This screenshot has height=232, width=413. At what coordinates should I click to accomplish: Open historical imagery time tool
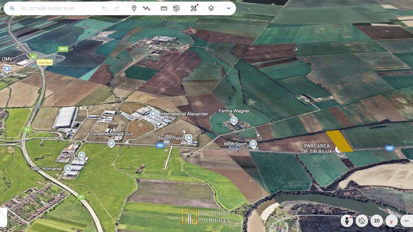point(177,8)
